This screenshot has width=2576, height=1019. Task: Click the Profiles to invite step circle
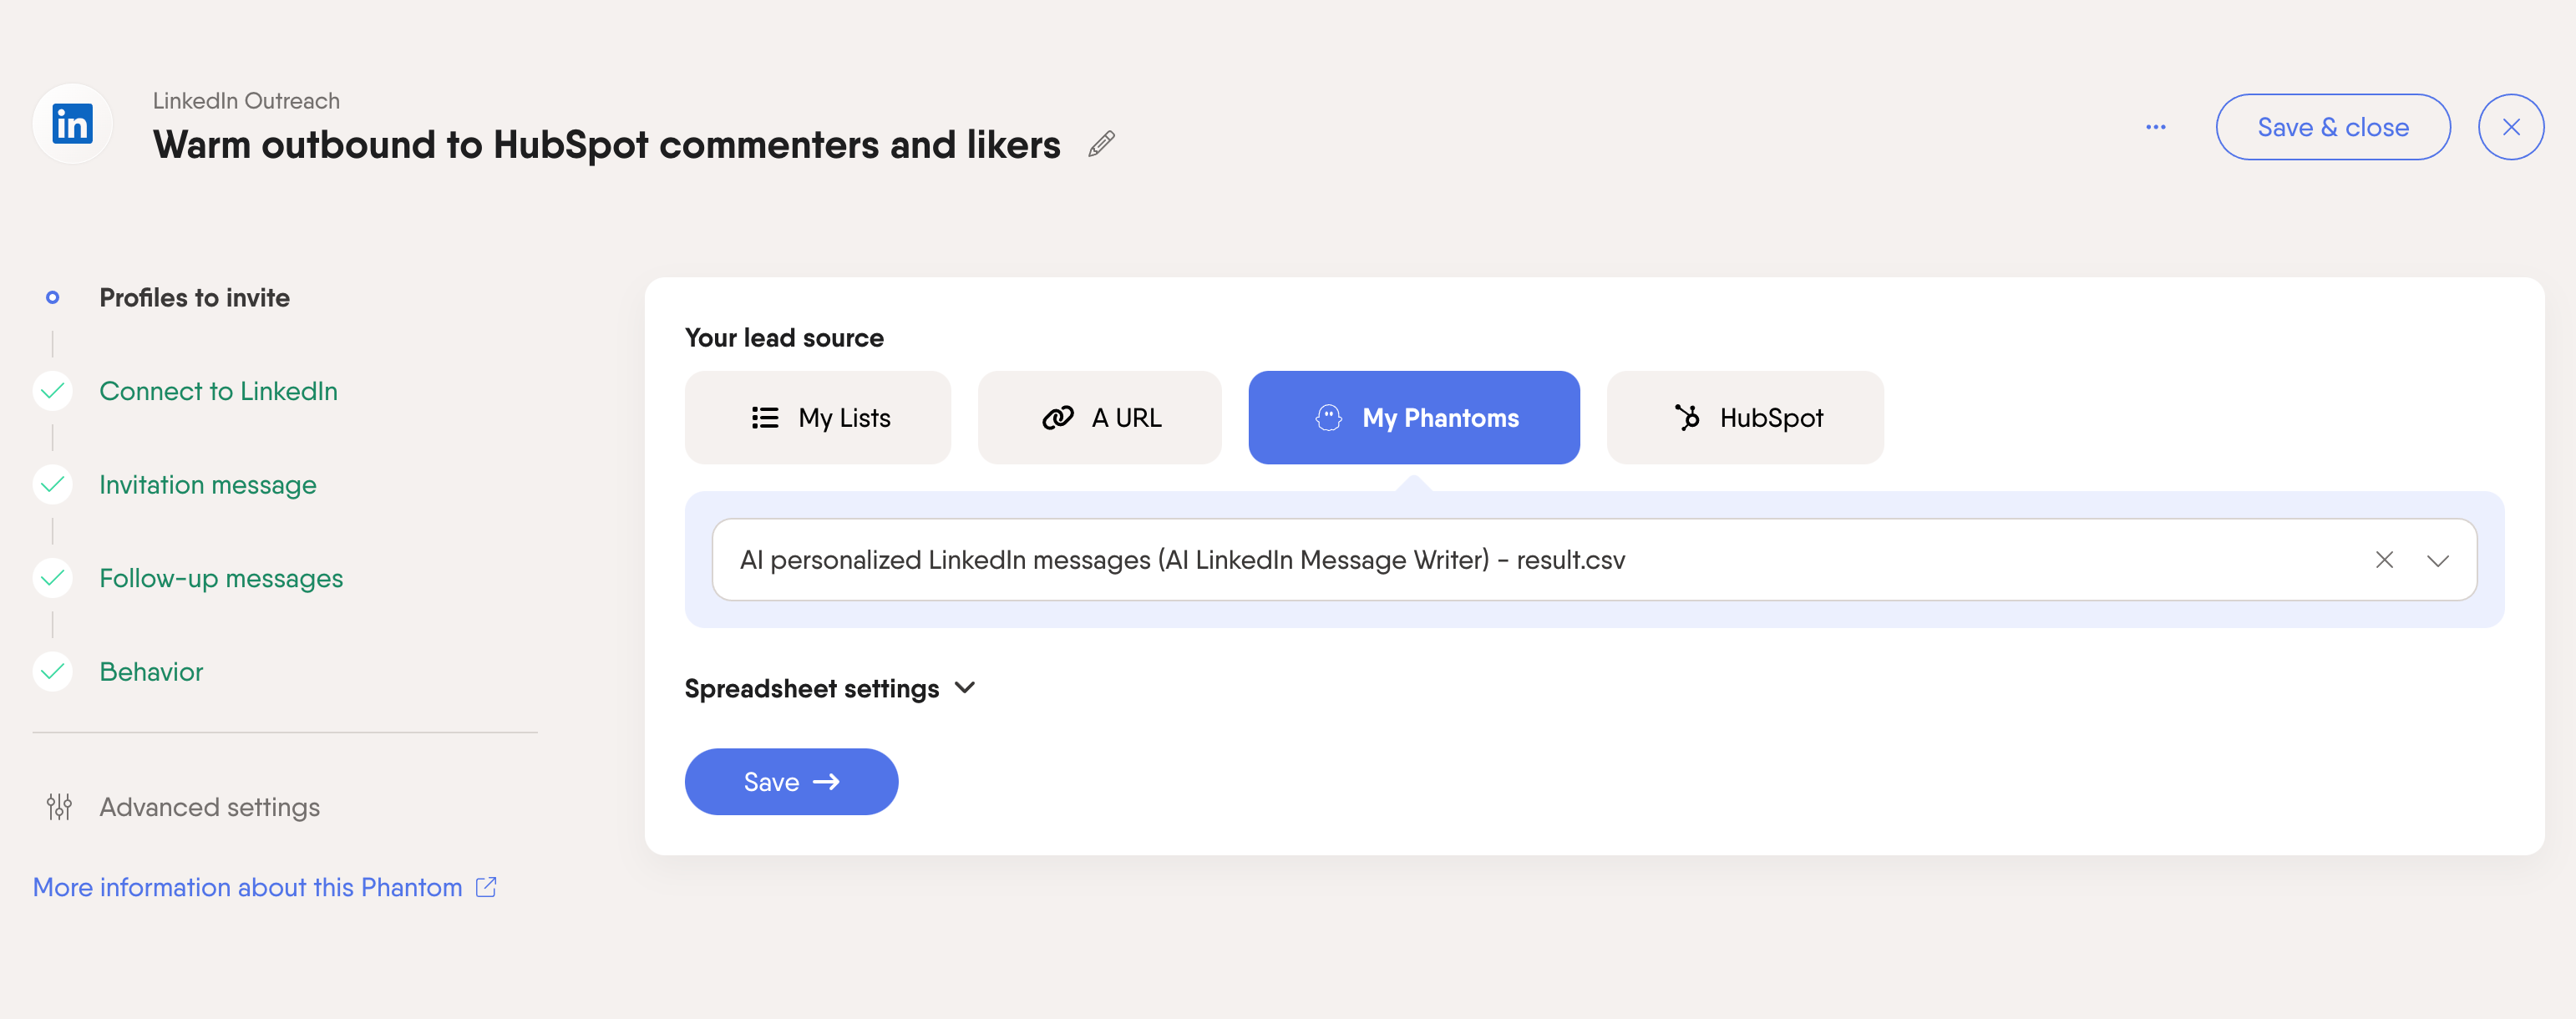pos(53,297)
